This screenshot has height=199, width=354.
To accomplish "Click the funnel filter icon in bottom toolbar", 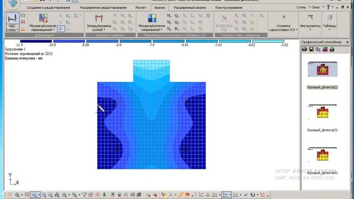I will (x=84, y=195).
